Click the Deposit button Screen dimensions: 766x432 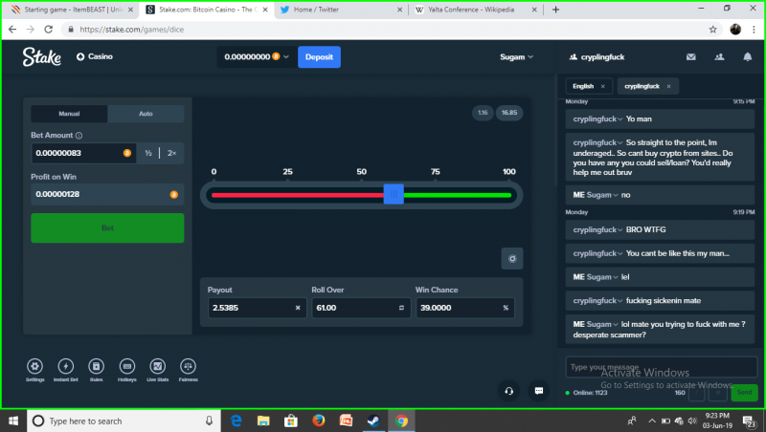(319, 57)
